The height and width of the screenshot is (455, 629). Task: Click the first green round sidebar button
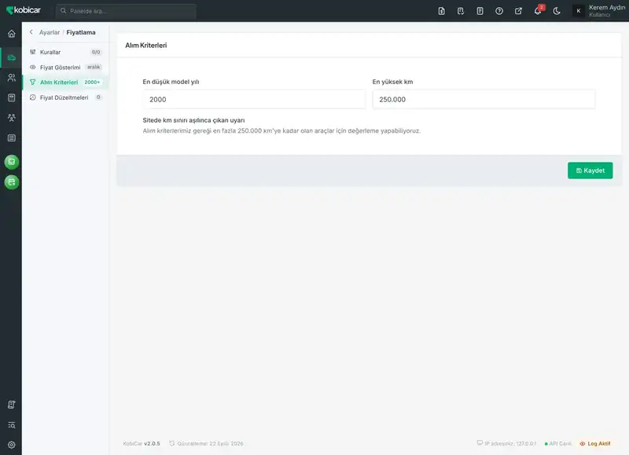coord(12,162)
